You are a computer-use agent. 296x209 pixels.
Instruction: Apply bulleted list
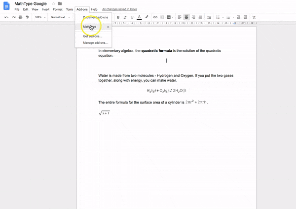tap(228, 17)
